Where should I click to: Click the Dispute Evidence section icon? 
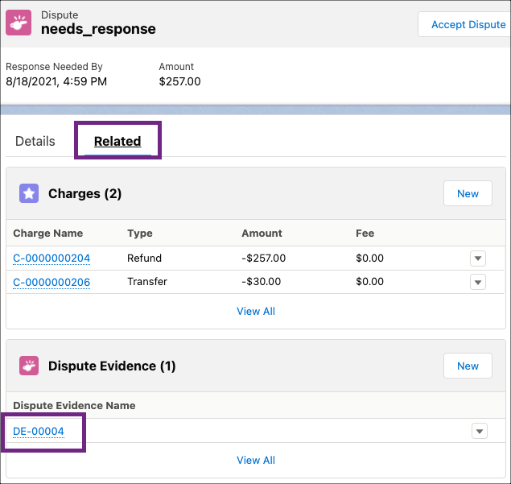point(29,366)
